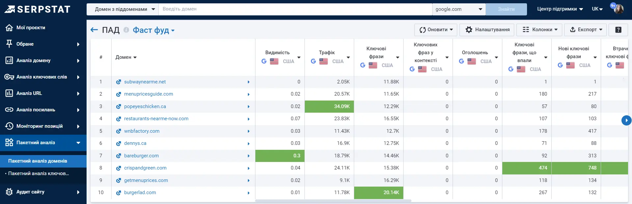Open Видимість column sort arrow
This screenshot has width=632, height=204.
[299, 57]
